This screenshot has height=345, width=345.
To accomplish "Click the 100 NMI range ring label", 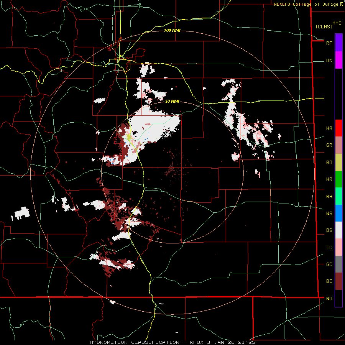I will click(x=172, y=30).
